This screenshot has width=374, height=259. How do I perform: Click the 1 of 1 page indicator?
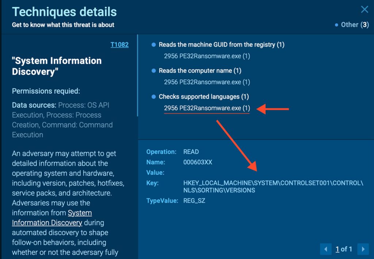(x=344, y=250)
